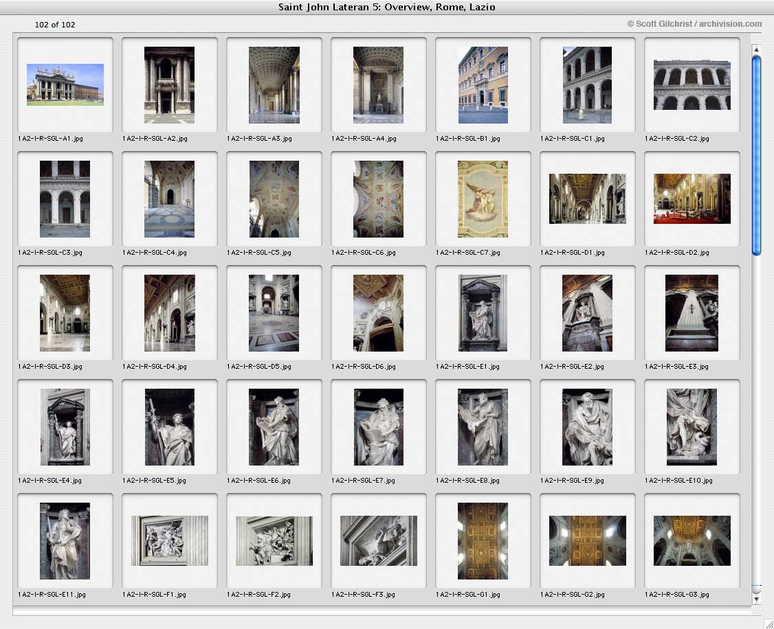774x629 pixels.
Task: Click the file name text "1A2-I-R-SGL-E5.jpg"
Action: coord(154,480)
